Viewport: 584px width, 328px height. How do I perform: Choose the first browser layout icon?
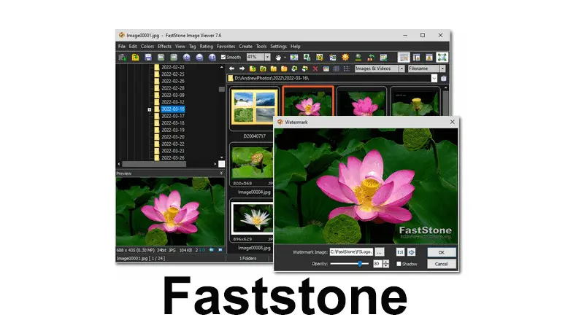tap(404, 58)
